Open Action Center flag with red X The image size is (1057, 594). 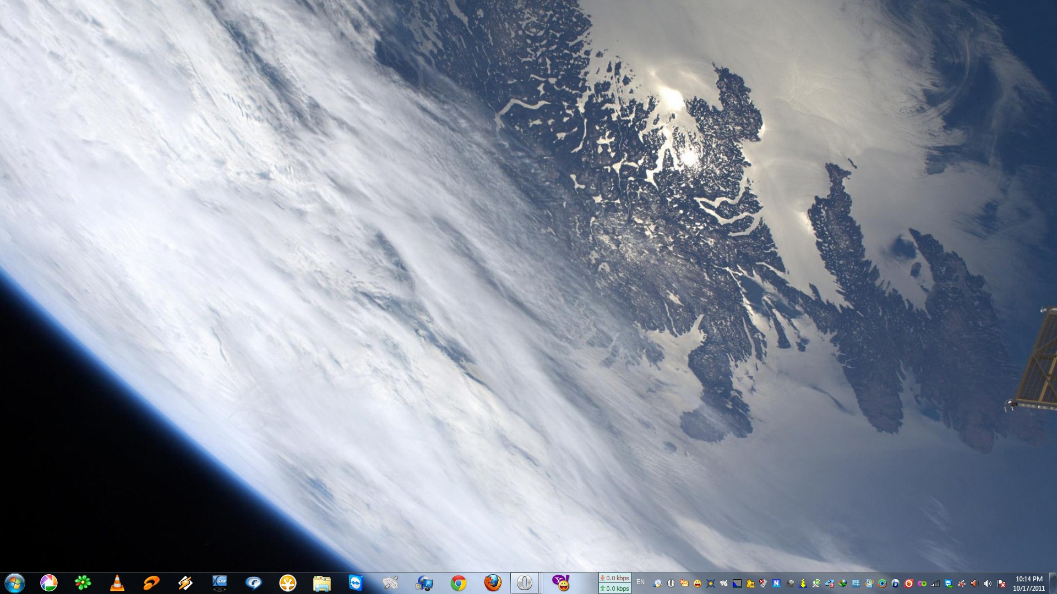coord(1001,583)
